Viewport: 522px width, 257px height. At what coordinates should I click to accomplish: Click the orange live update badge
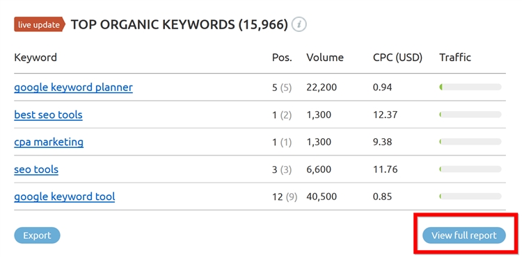(x=40, y=24)
